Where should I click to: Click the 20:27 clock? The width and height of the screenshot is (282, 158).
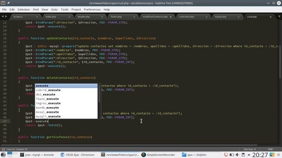tap(260, 155)
